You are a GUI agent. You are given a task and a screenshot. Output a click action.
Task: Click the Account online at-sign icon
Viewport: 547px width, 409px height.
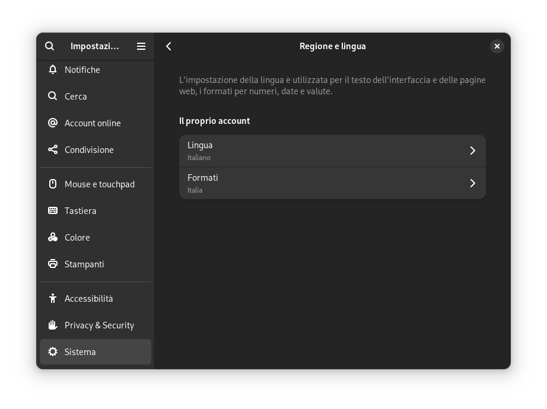pos(53,123)
